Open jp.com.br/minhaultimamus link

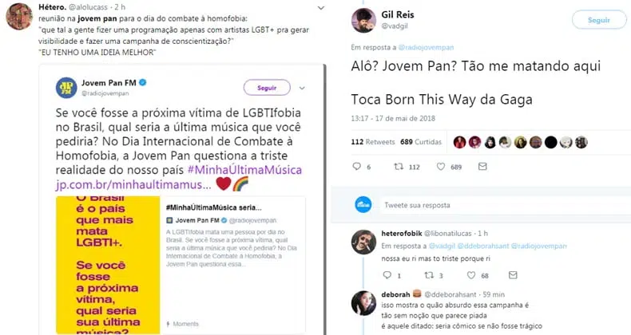pos(133,184)
